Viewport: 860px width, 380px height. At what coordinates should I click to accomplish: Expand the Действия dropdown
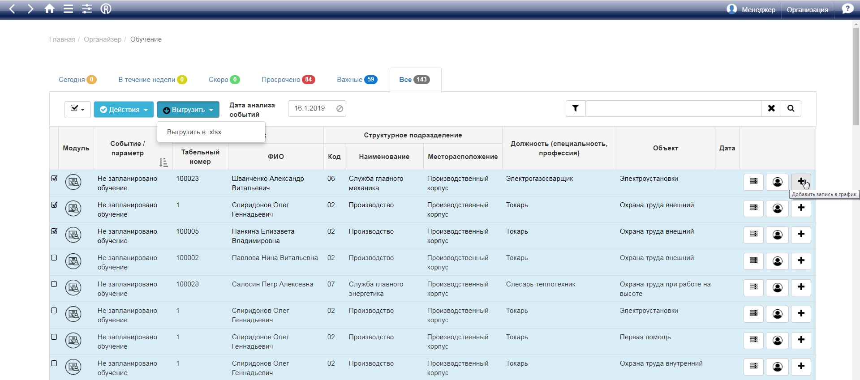pos(124,110)
